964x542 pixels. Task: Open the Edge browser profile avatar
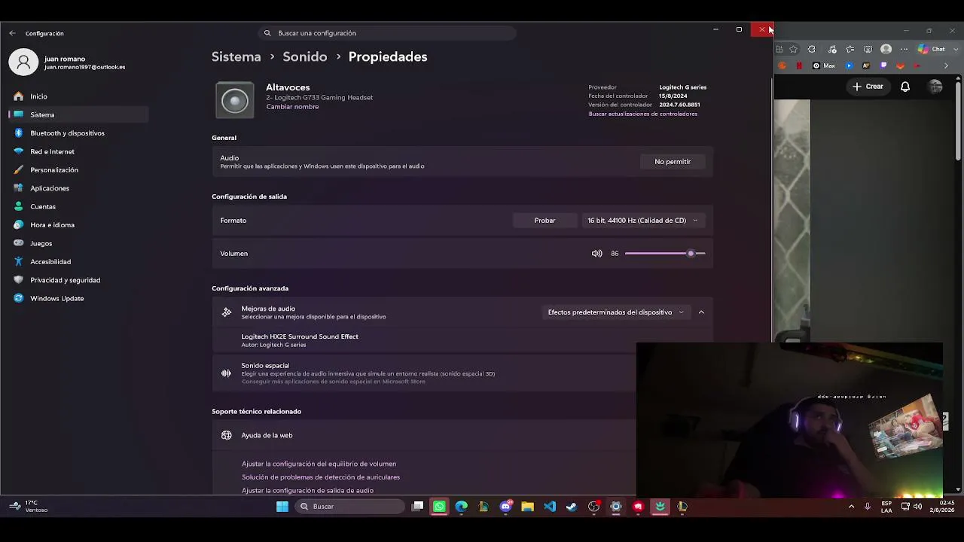tap(886, 49)
